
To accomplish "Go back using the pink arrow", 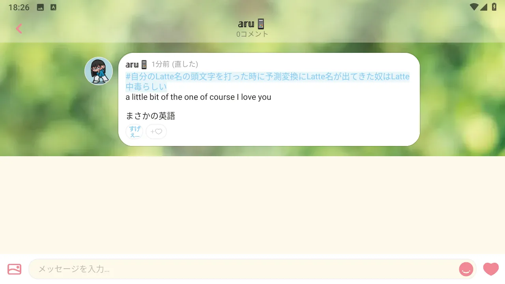I will click(19, 28).
